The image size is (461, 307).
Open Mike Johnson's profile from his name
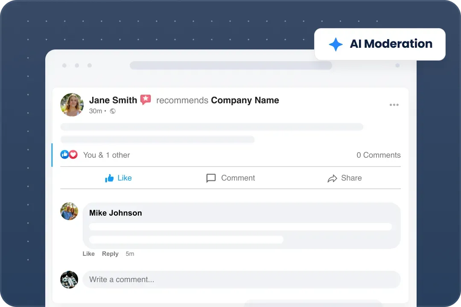[x=116, y=213]
